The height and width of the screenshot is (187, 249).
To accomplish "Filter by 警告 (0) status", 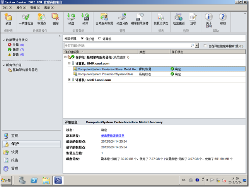I will [16, 54].
